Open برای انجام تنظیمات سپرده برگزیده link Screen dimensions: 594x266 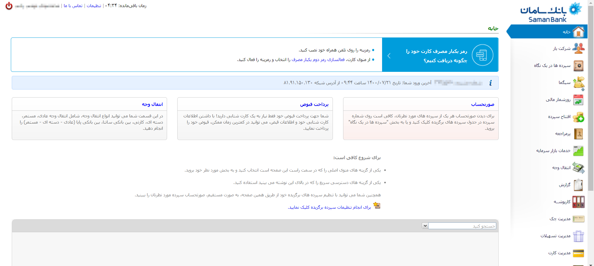point(329,207)
